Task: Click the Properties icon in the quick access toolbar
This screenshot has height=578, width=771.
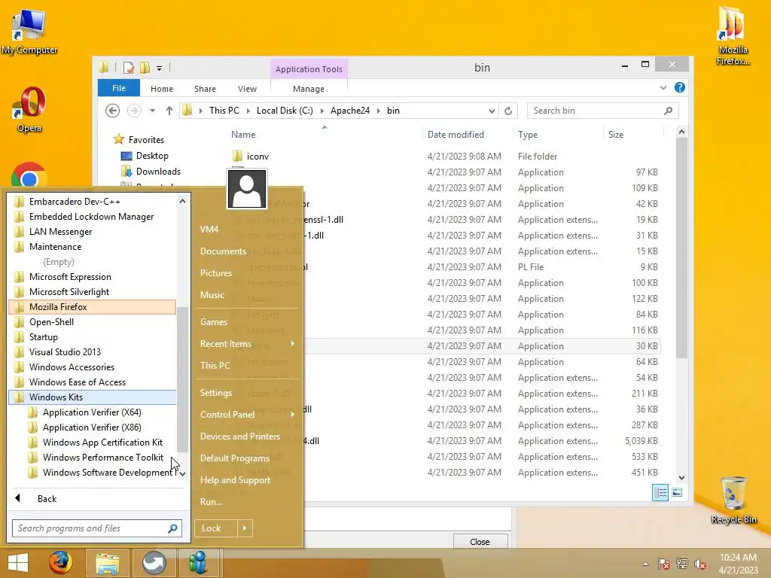Action: click(x=129, y=67)
